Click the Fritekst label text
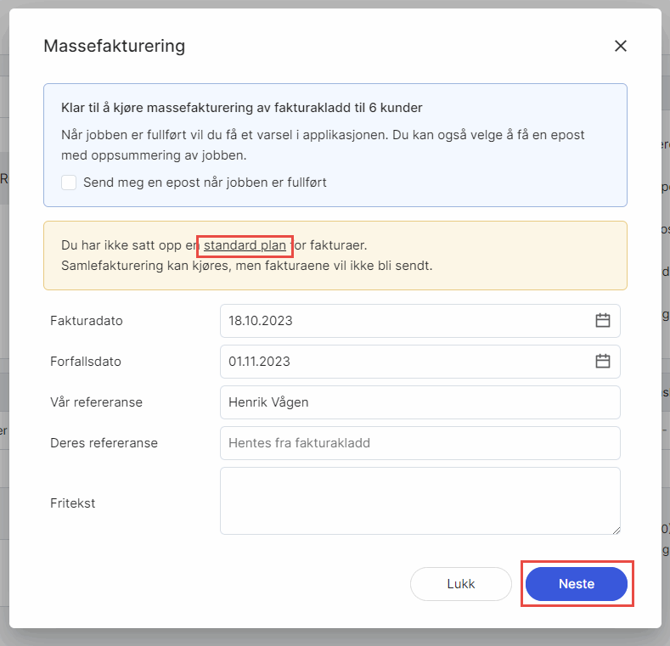Image resolution: width=670 pixels, height=646 pixels. 73,503
